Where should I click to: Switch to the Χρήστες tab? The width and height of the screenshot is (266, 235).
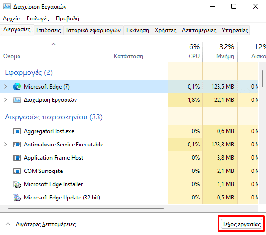coord(165,30)
